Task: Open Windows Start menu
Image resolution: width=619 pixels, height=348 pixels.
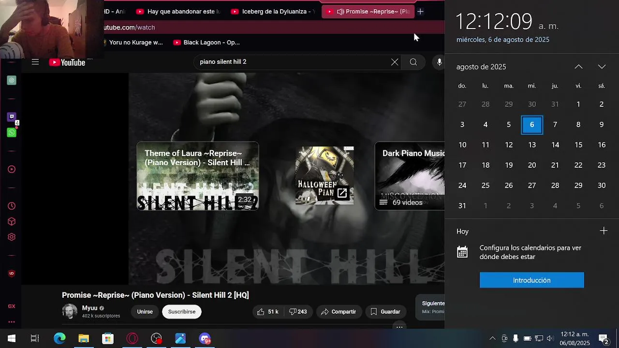Action: pyautogui.click(x=12, y=338)
